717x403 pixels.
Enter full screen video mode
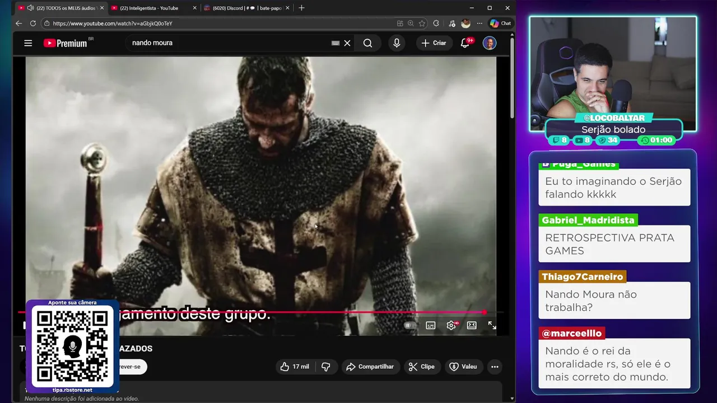click(x=492, y=325)
